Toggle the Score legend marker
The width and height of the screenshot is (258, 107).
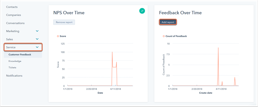58,36
